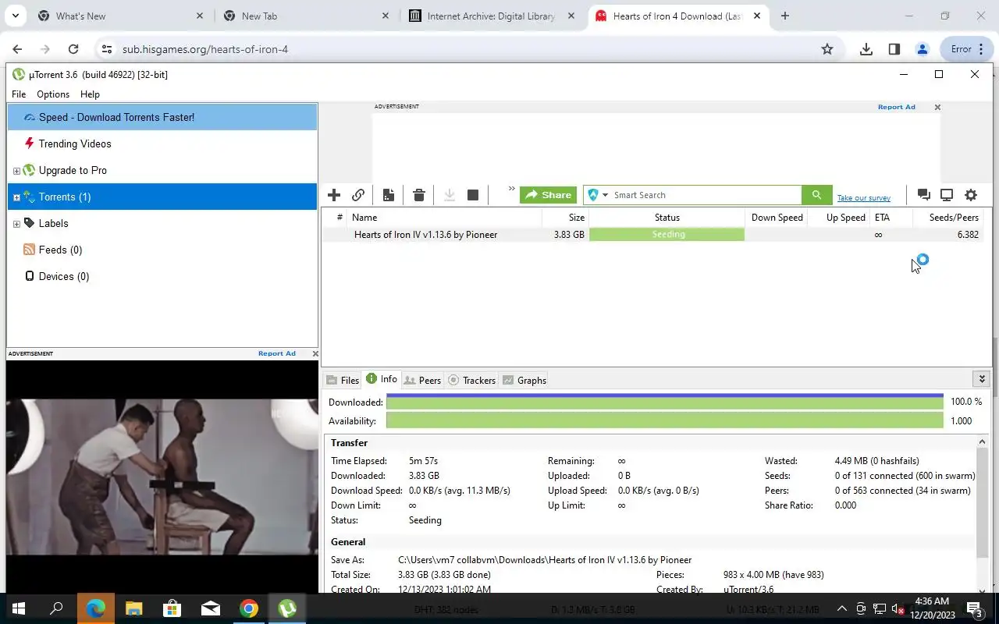
Task: Open File Explorer from taskbar
Action: (x=133, y=608)
